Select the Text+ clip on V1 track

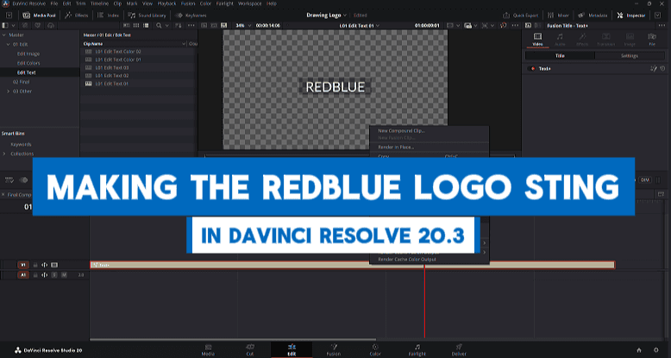(x=352, y=265)
